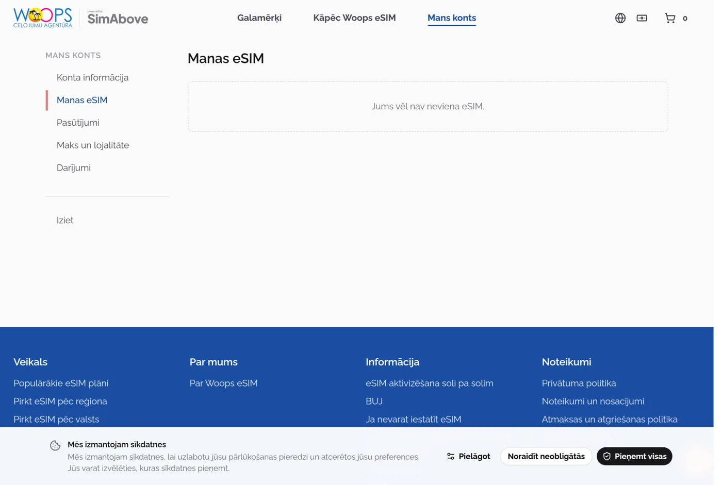Select the Mans konts menu item

[x=451, y=18]
